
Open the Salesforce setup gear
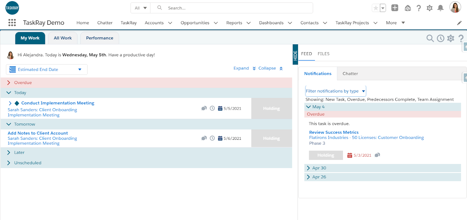coord(430,8)
